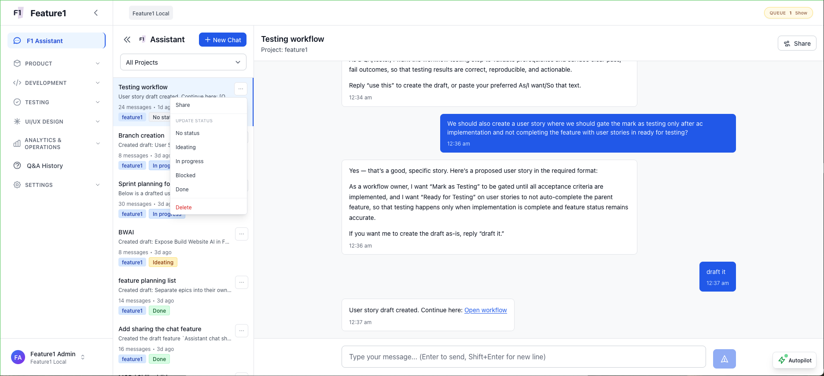The height and width of the screenshot is (376, 824).
Task: Open the All Projects dropdown
Action: point(183,62)
